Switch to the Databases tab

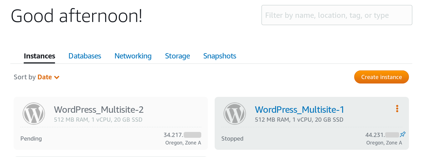click(x=85, y=56)
